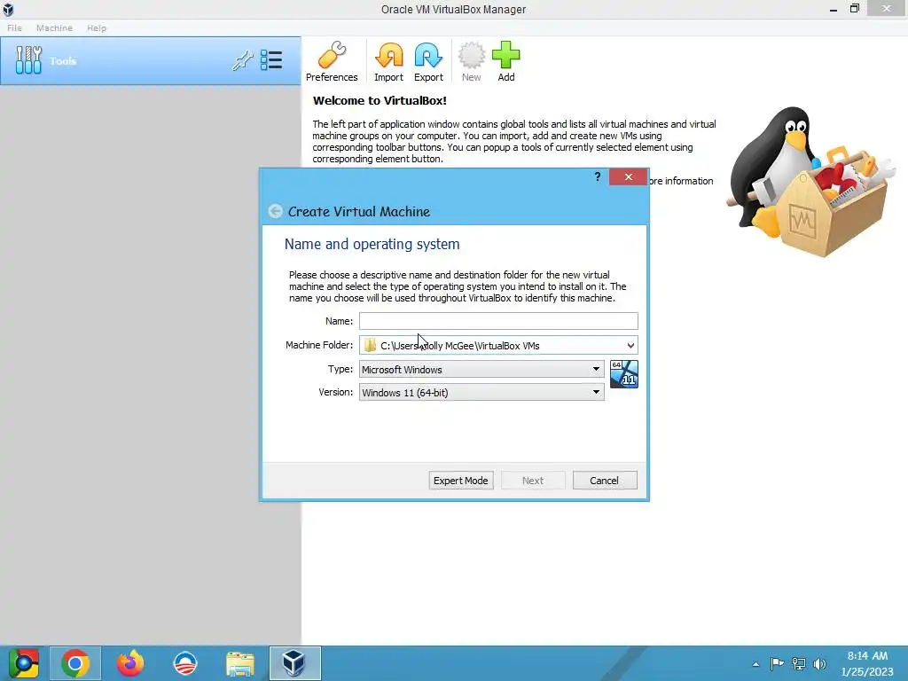Screen dimensions: 908x681
Task: Click the green Add machine icon
Action: click(506, 61)
